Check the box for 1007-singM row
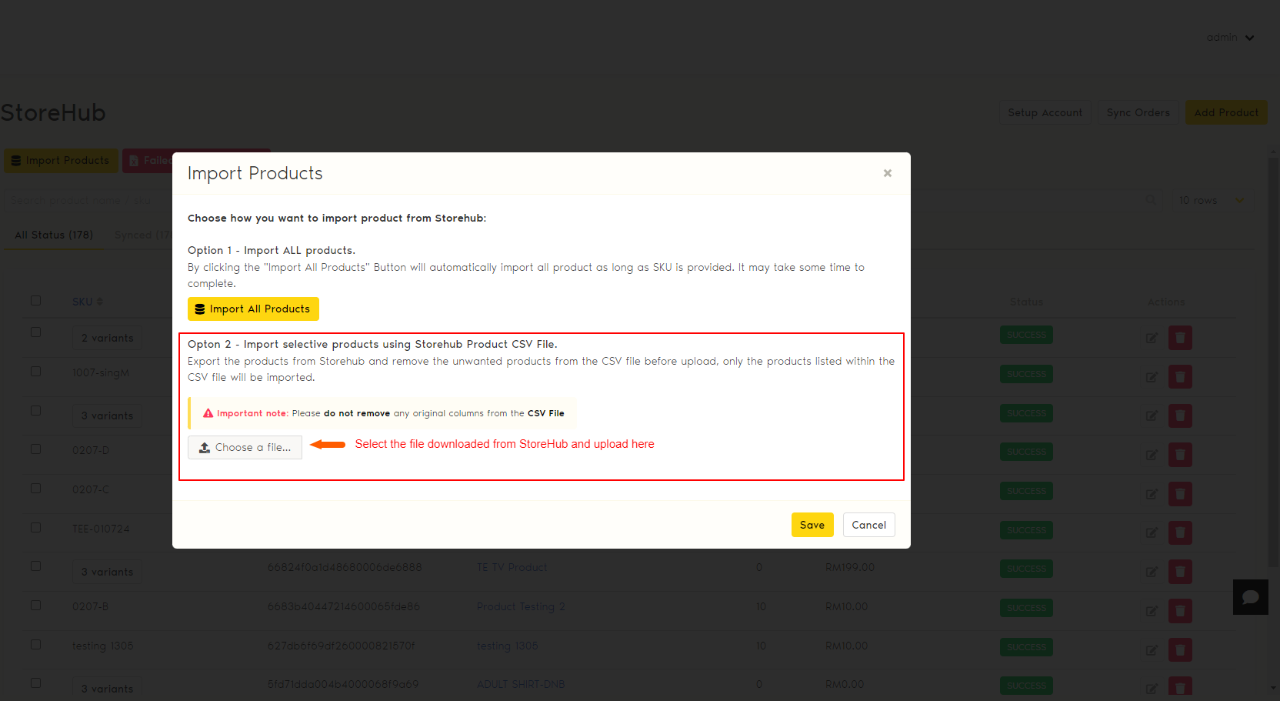The image size is (1280, 701). pyautogui.click(x=36, y=372)
